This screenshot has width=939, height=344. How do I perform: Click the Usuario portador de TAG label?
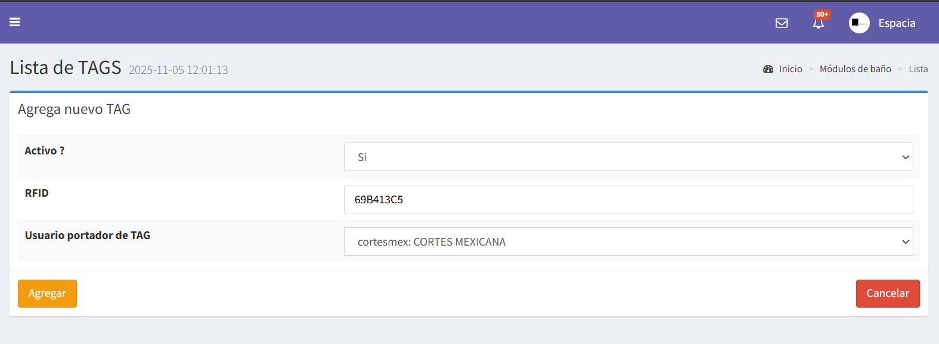click(x=88, y=235)
